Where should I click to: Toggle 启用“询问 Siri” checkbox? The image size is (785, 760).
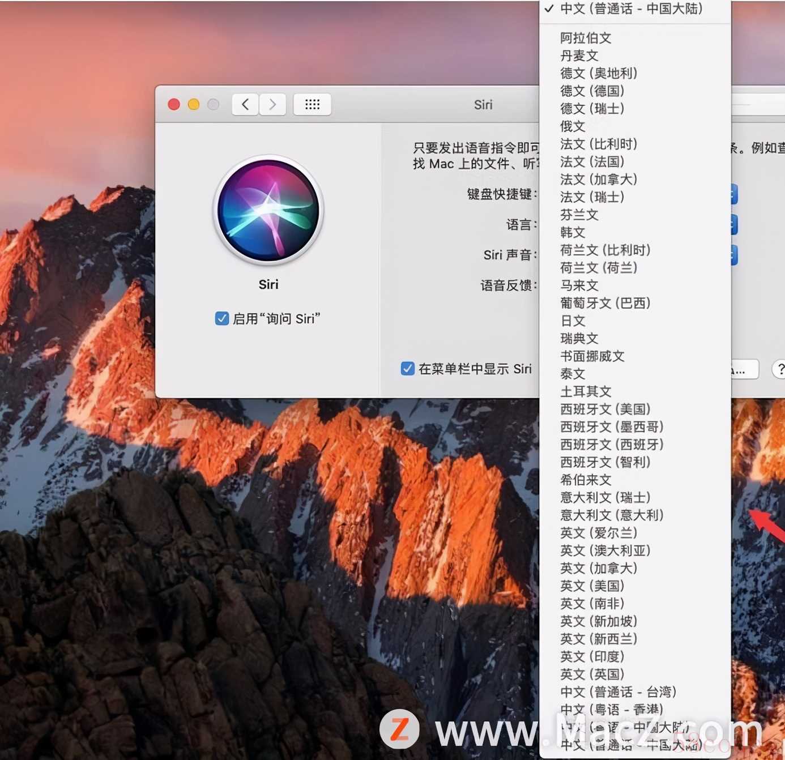pyautogui.click(x=221, y=318)
